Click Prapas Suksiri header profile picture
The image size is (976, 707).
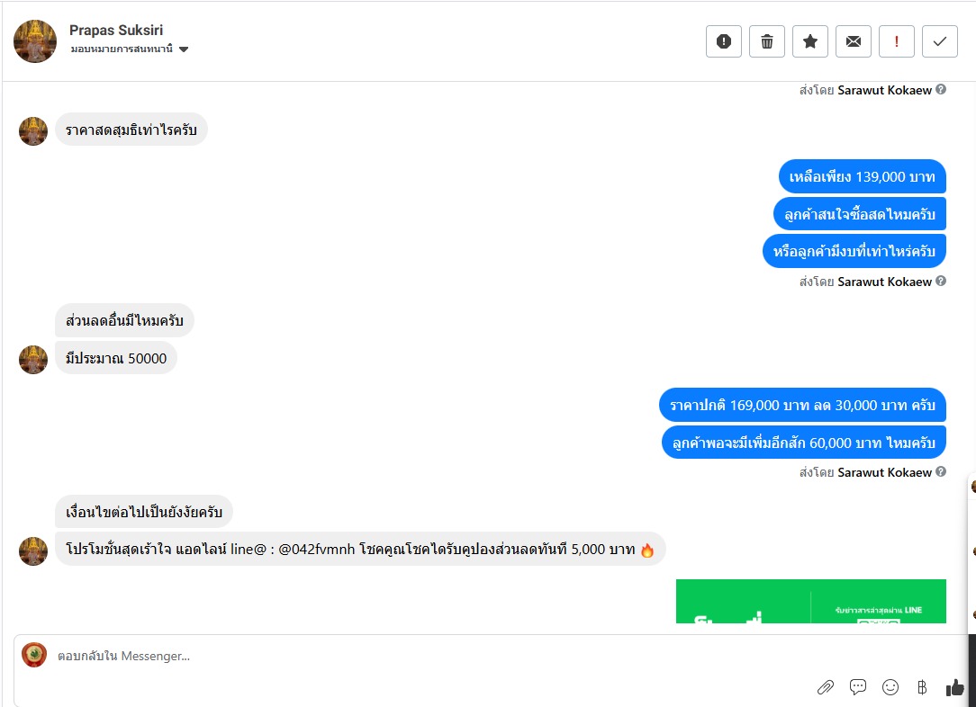(35, 41)
